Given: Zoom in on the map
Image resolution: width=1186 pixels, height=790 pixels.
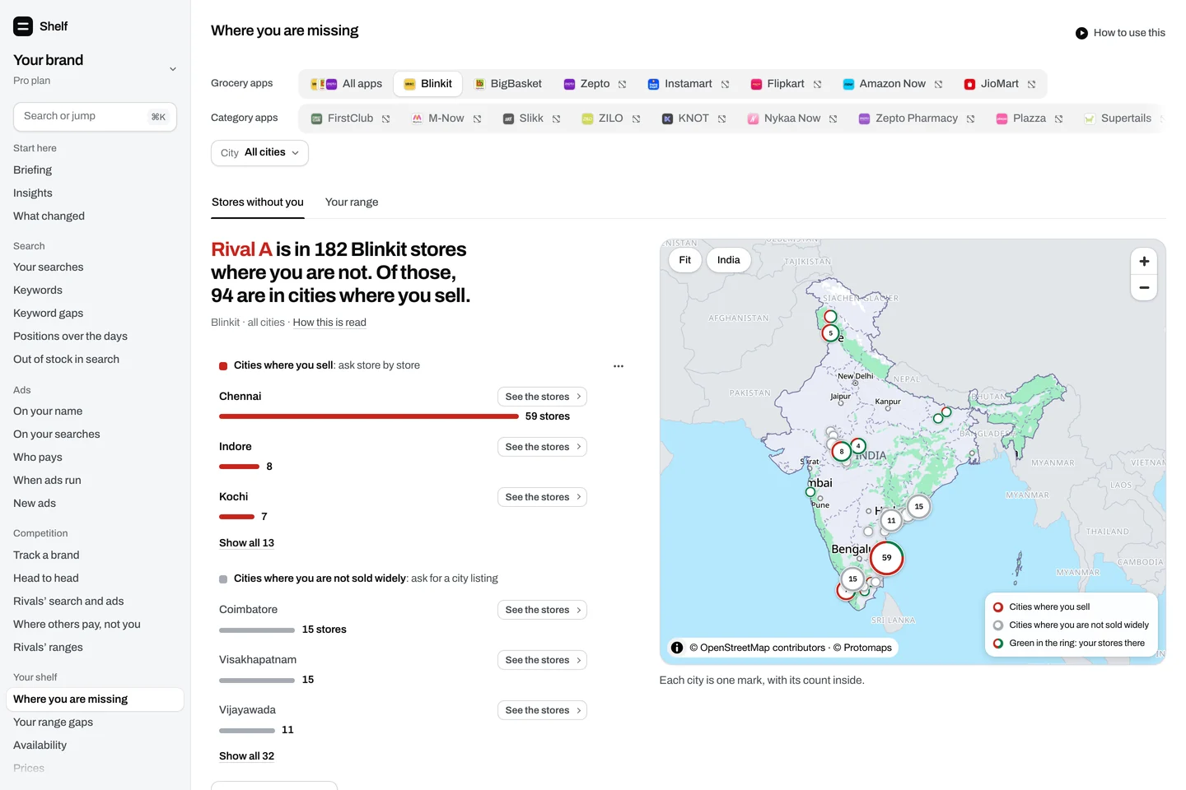Looking at the screenshot, I should 1144,261.
